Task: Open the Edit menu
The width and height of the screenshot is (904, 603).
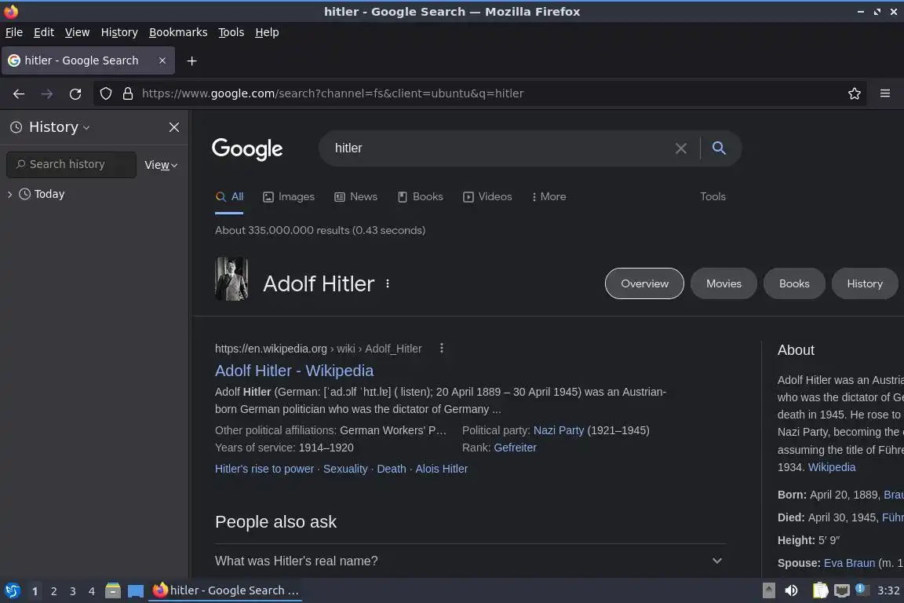Action: 44,32
